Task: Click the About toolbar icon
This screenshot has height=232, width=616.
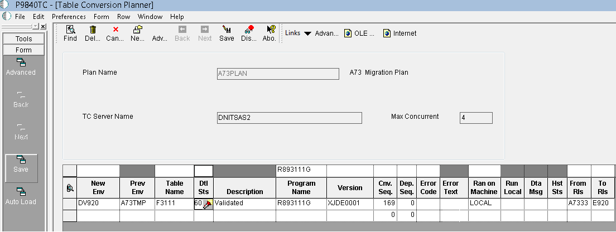Action: pos(271,30)
